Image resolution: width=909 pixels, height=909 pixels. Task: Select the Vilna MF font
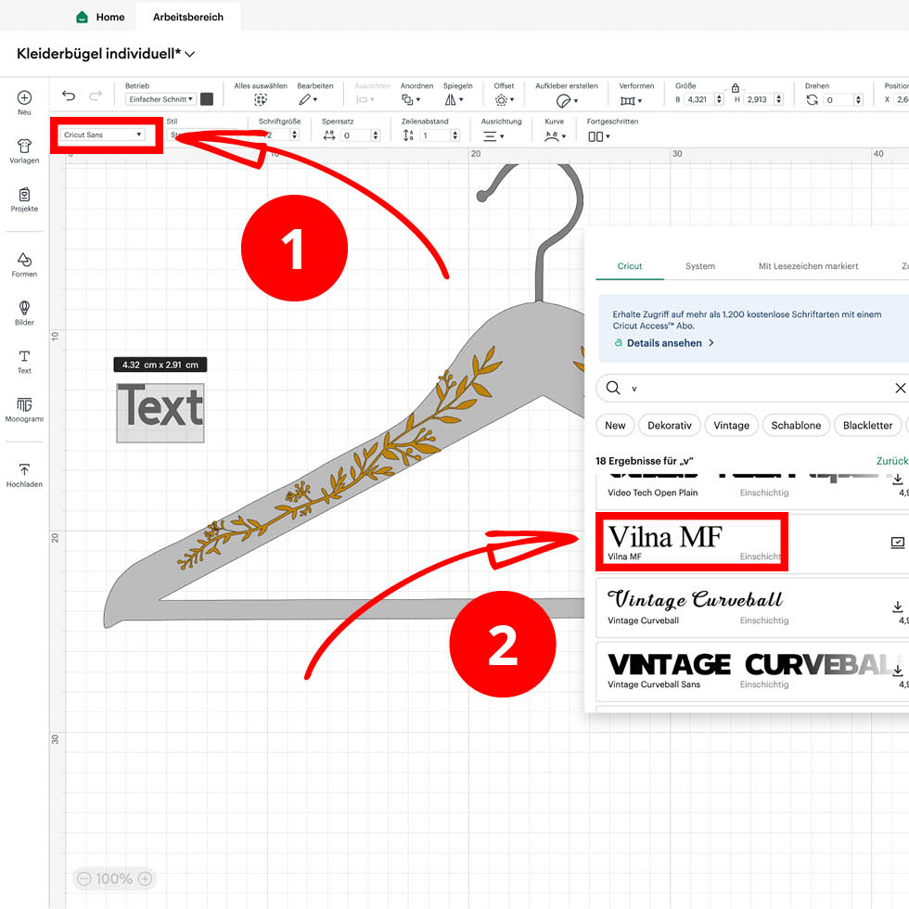pyautogui.click(x=691, y=542)
